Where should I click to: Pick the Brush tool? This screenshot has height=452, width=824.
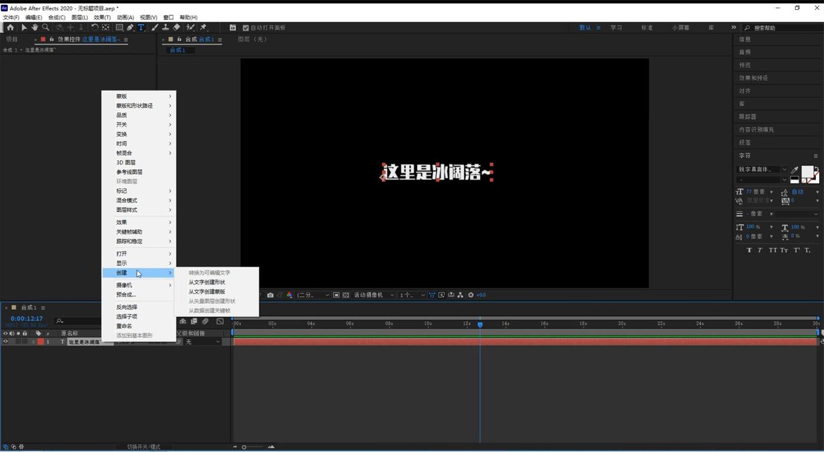pyautogui.click(x=154, y=28)
